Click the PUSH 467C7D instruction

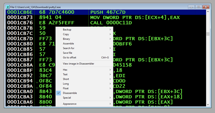pos(108,12)
